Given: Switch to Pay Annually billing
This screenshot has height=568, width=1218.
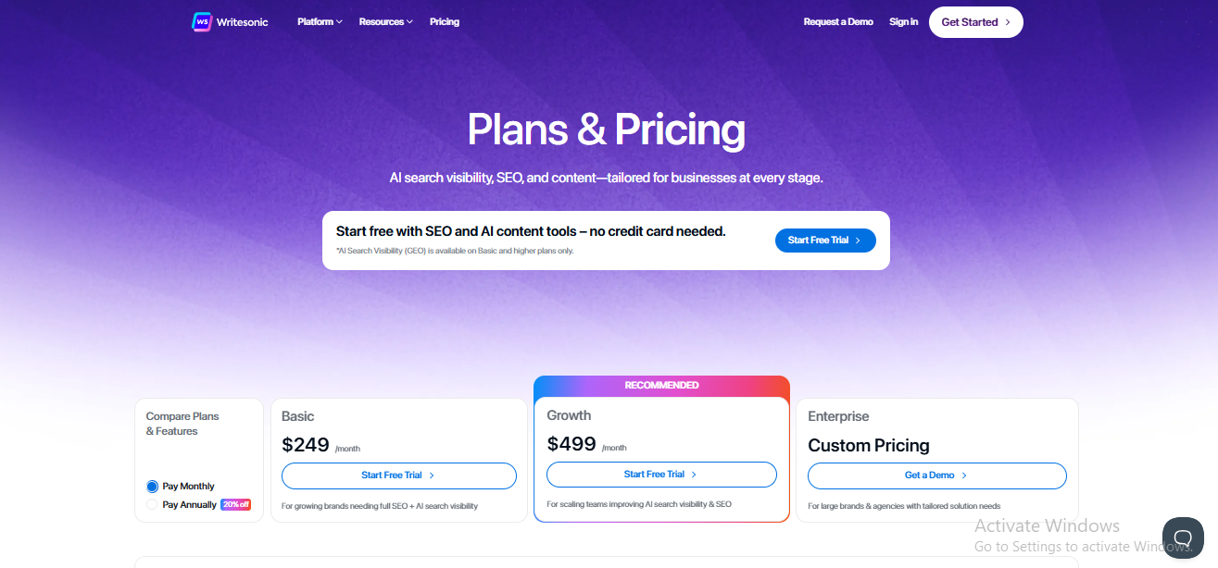Looking at the screenshot, I should pos(151,504).
